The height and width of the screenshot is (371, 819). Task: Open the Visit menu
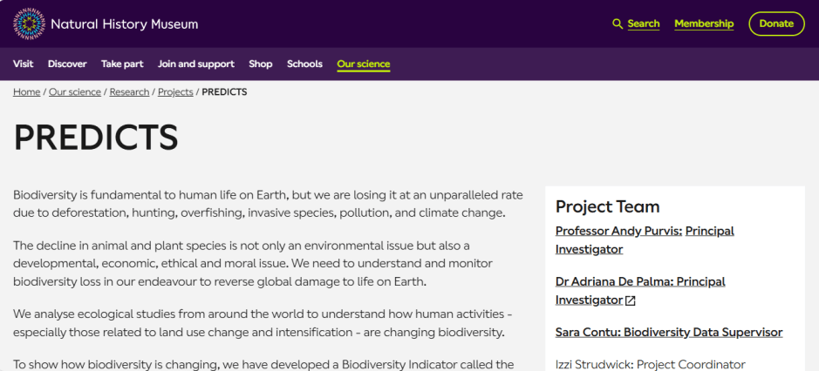point(24,64)
